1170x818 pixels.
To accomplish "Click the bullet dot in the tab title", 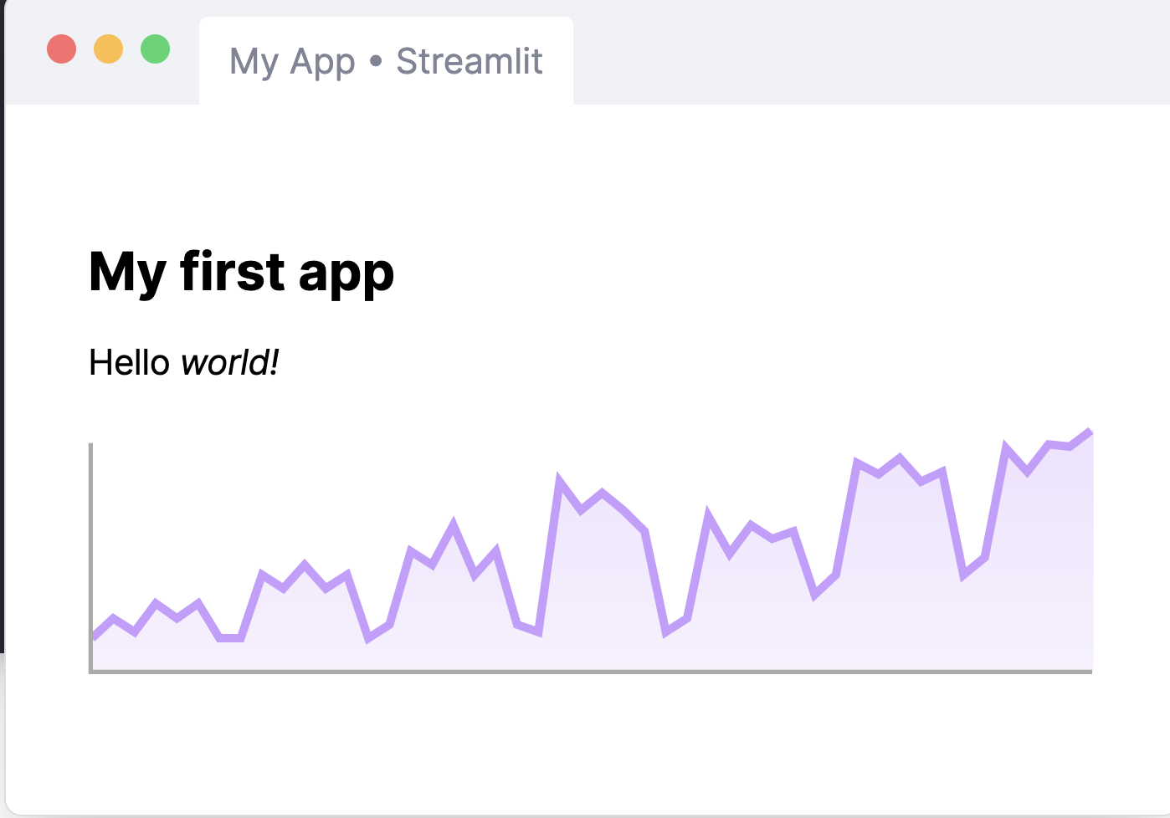I will (x=376, y=61).
